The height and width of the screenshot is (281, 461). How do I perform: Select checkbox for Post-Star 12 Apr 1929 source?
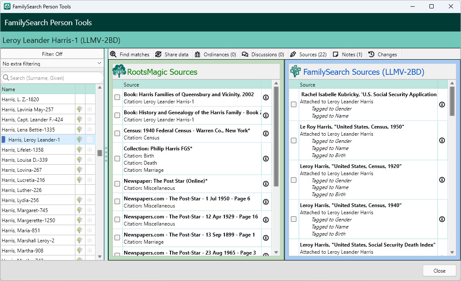coord(117,220)
